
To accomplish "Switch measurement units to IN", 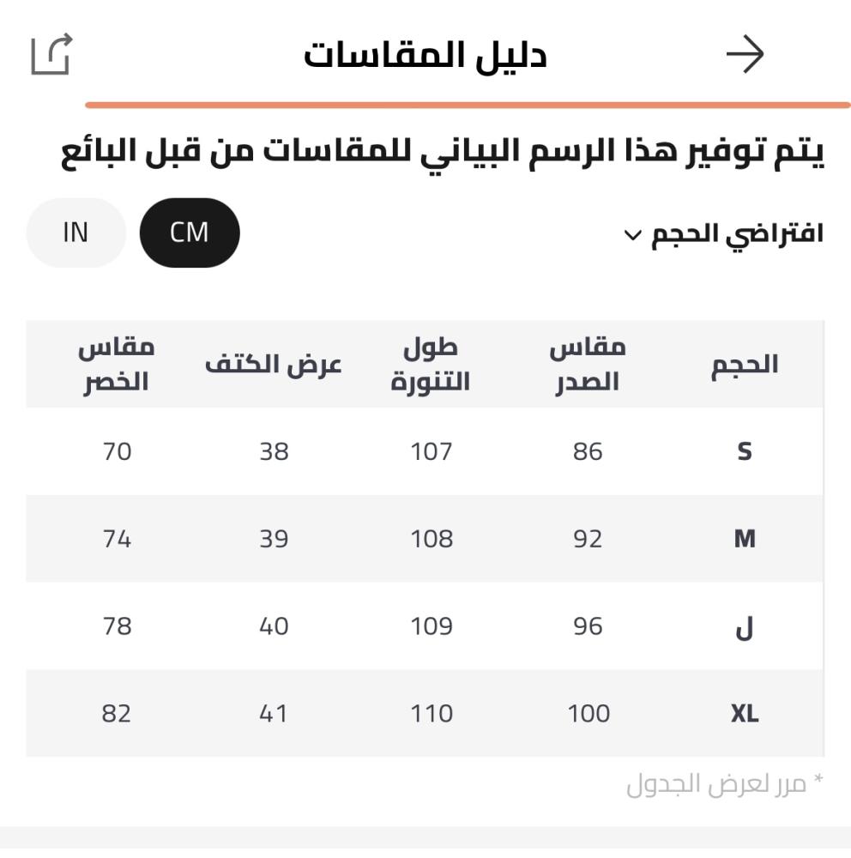I will (x=75, y=233).
